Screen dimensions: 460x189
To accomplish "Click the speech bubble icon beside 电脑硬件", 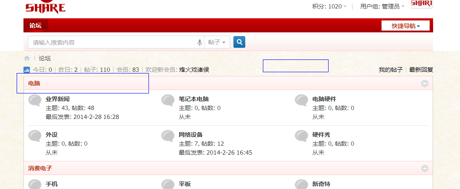I will pos(302,100).
